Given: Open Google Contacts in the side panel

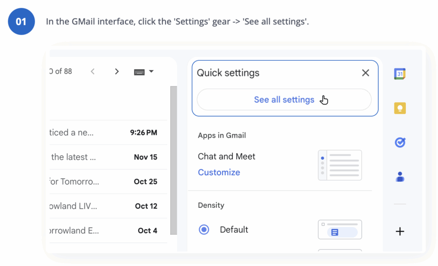Looking at the screenshot, I should pos(400,176).
